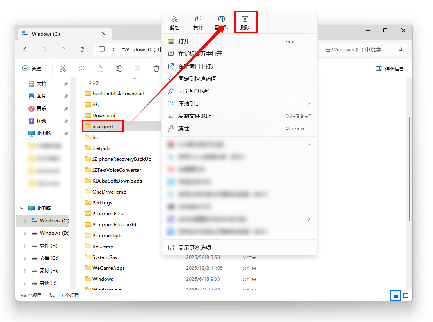Click the navigation pane scrollbar
Screen dimensions: 433x322
[73, 197]
